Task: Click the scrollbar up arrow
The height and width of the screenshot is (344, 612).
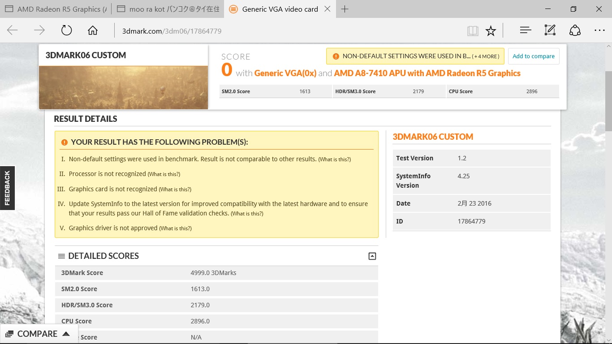Action: click(x=608, y=47)
